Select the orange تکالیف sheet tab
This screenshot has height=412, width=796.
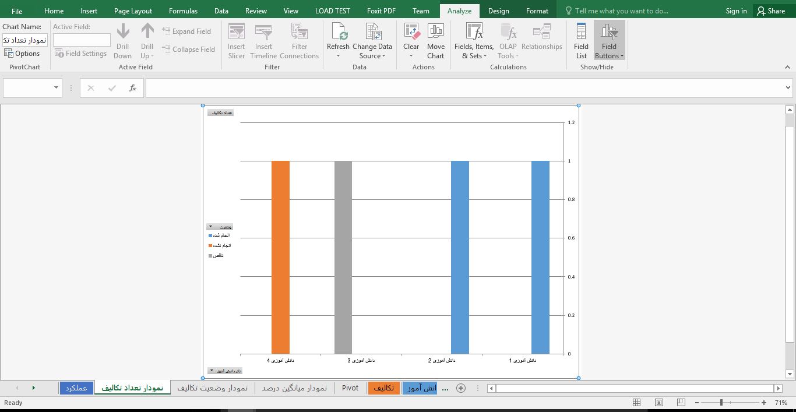[383, 388]
